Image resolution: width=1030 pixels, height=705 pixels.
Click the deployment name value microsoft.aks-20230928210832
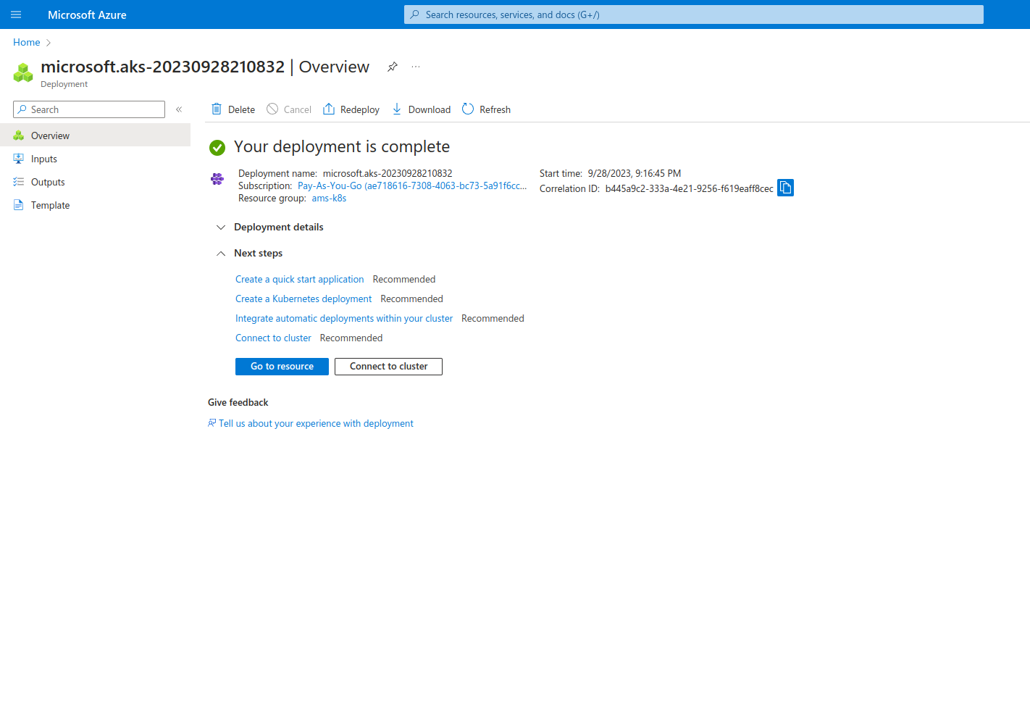tap(388, 173)
